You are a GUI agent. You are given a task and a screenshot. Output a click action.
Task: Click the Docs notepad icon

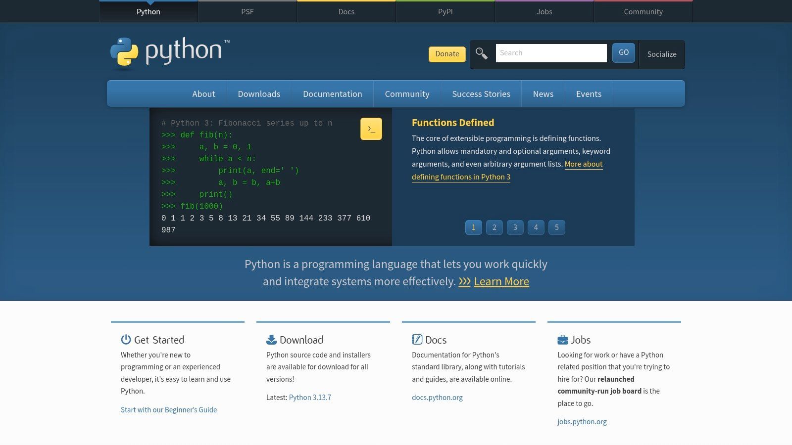[x=417, y=340]
